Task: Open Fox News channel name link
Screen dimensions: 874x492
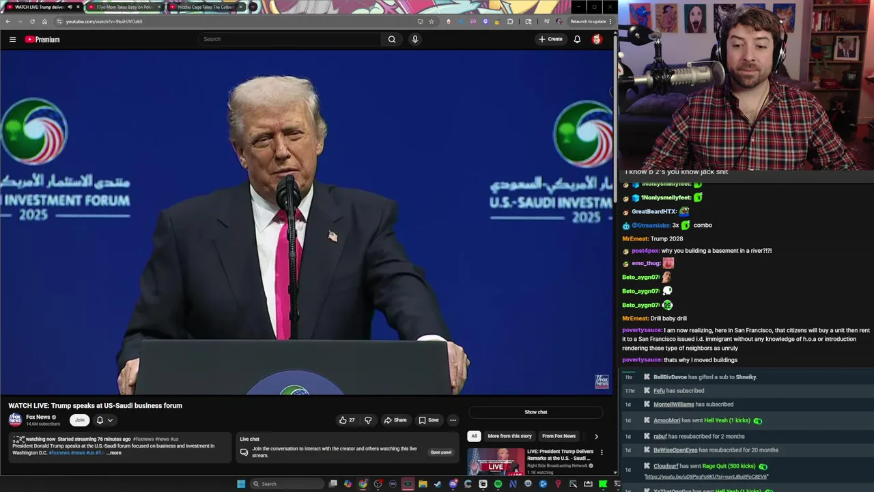Action: pos(38,417)
